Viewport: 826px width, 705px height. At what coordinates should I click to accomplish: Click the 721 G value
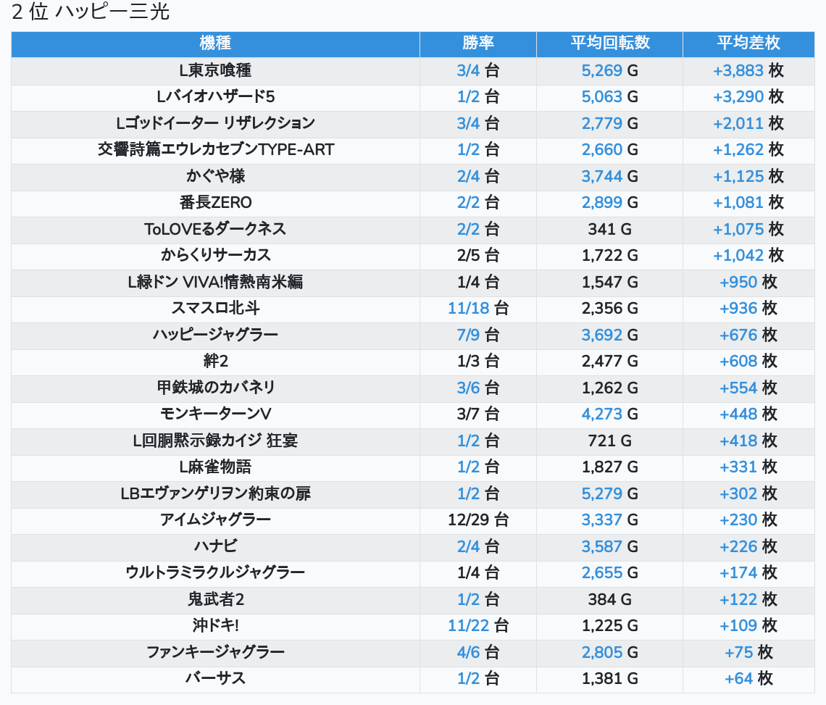click(x=609, y=441)
